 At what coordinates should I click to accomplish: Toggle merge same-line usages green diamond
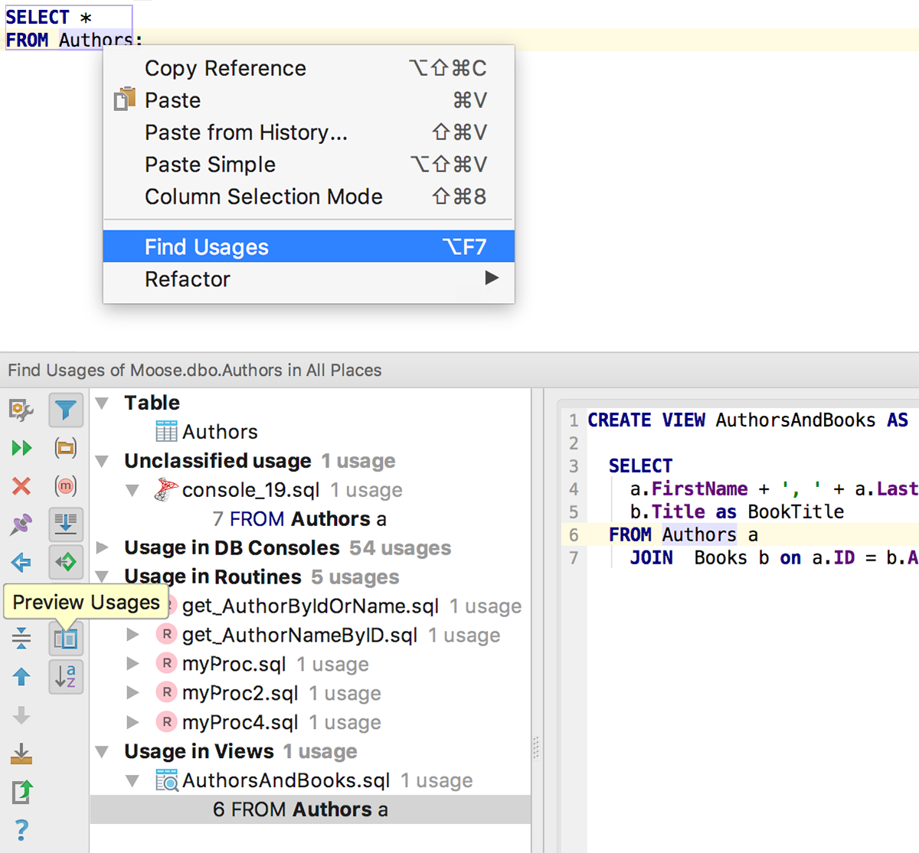(x=66, y=562)
